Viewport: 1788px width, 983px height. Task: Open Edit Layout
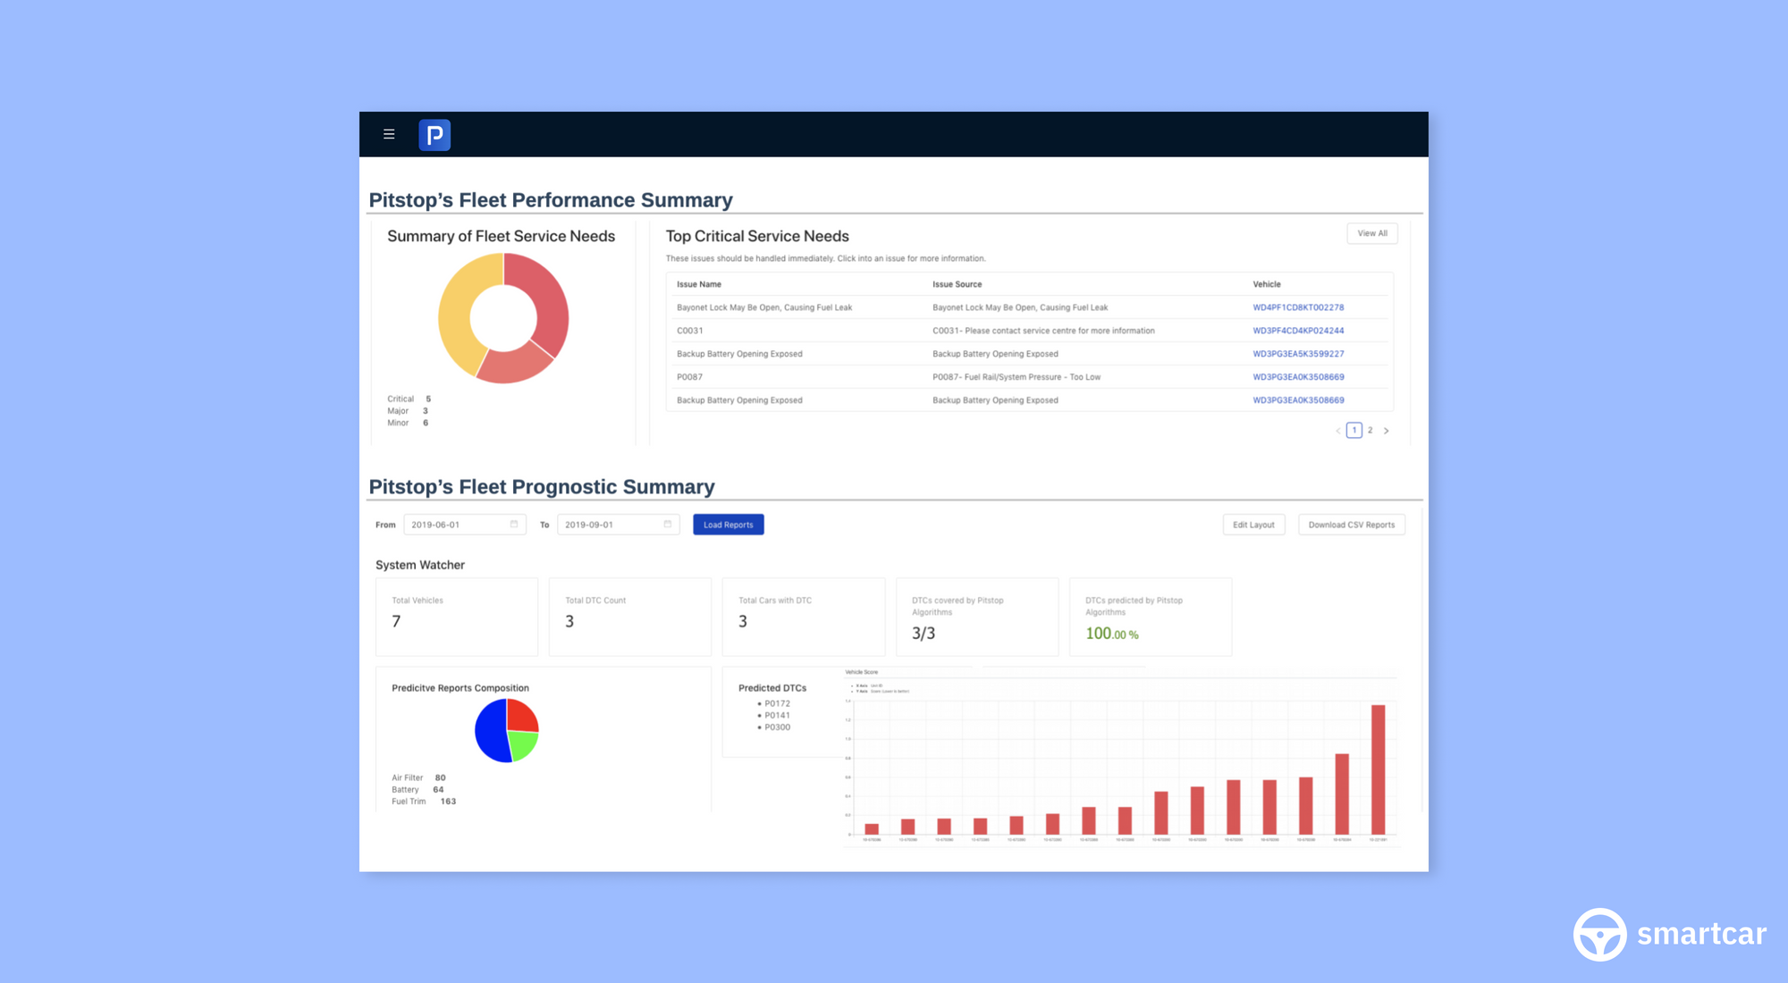coord(1253,525)
